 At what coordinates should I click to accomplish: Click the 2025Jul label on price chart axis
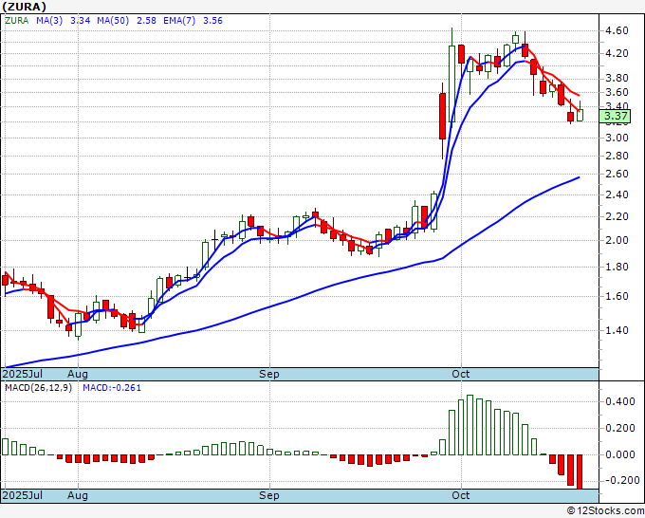pyautogui.click(x=23, y=374)
